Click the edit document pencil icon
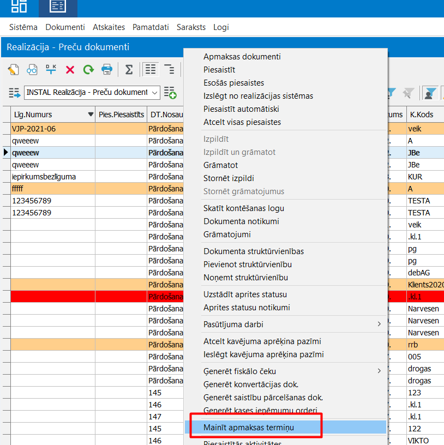 click(13, 69)
